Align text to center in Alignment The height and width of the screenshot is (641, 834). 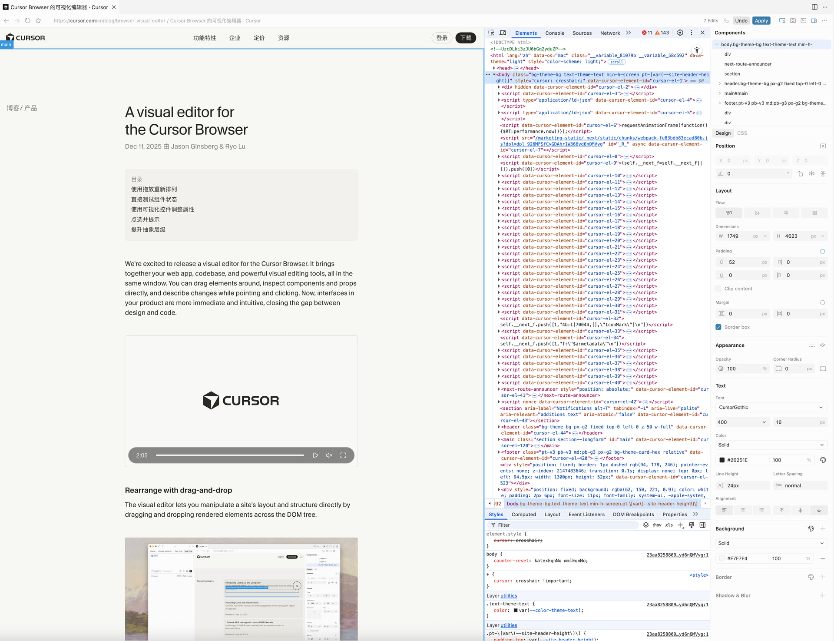click(743, 510)
